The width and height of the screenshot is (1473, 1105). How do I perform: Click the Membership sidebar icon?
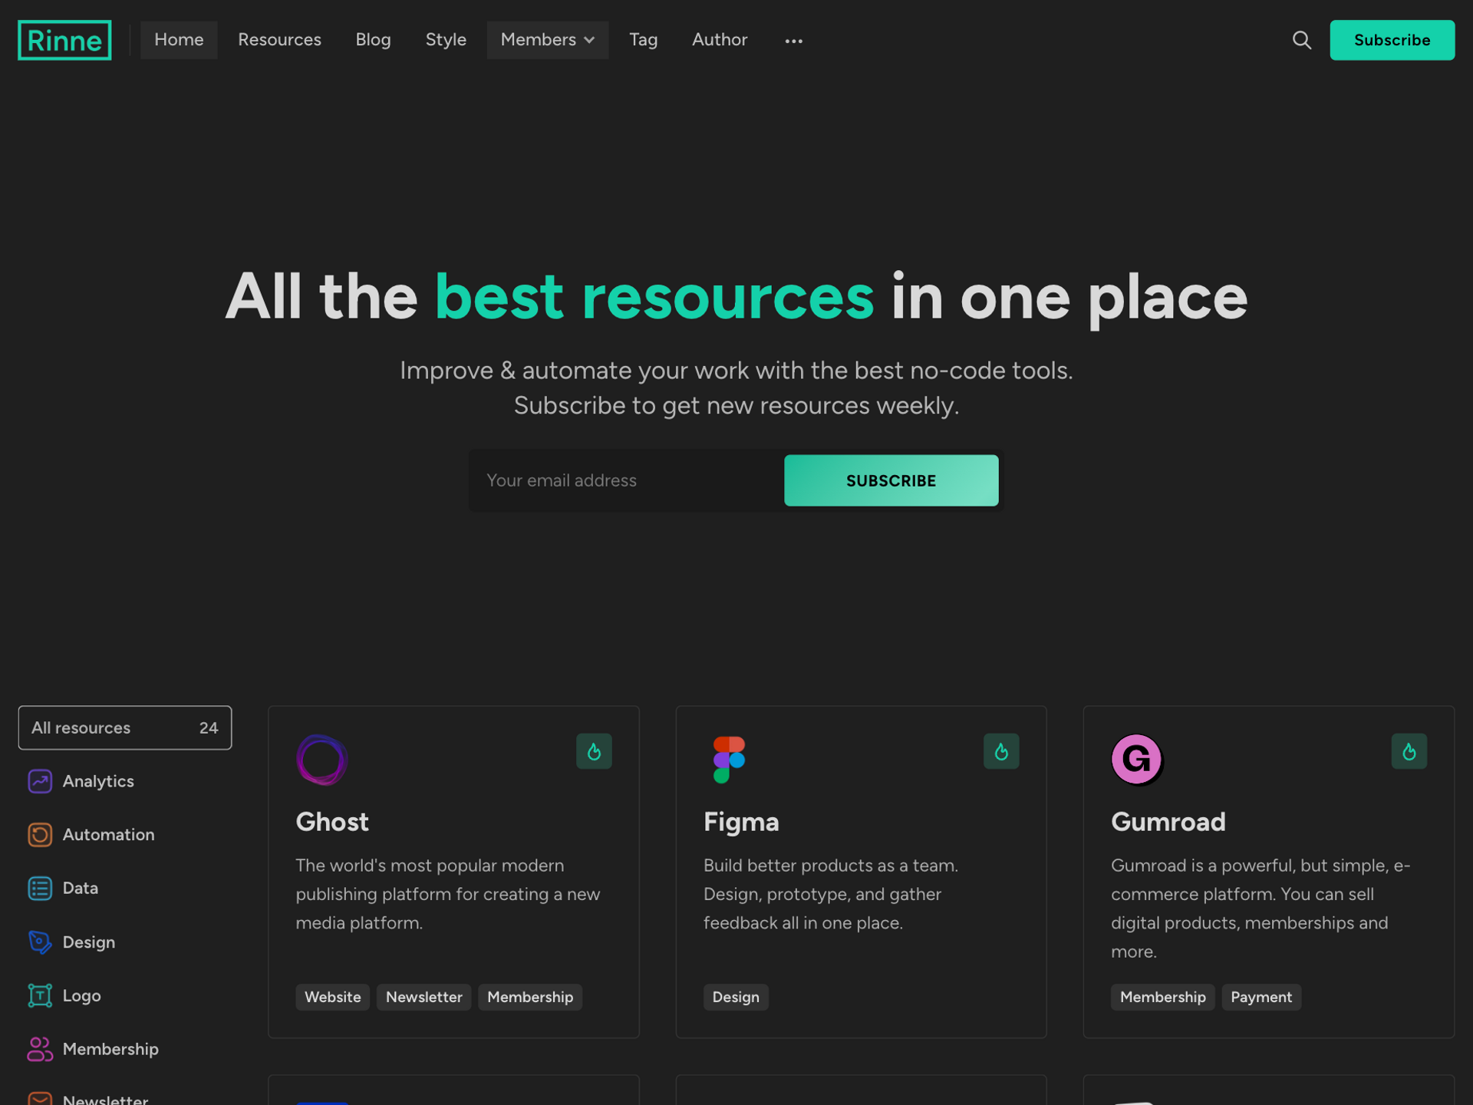38,1048
